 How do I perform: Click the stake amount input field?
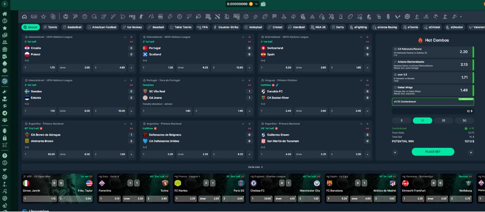(x=433, y=111)
